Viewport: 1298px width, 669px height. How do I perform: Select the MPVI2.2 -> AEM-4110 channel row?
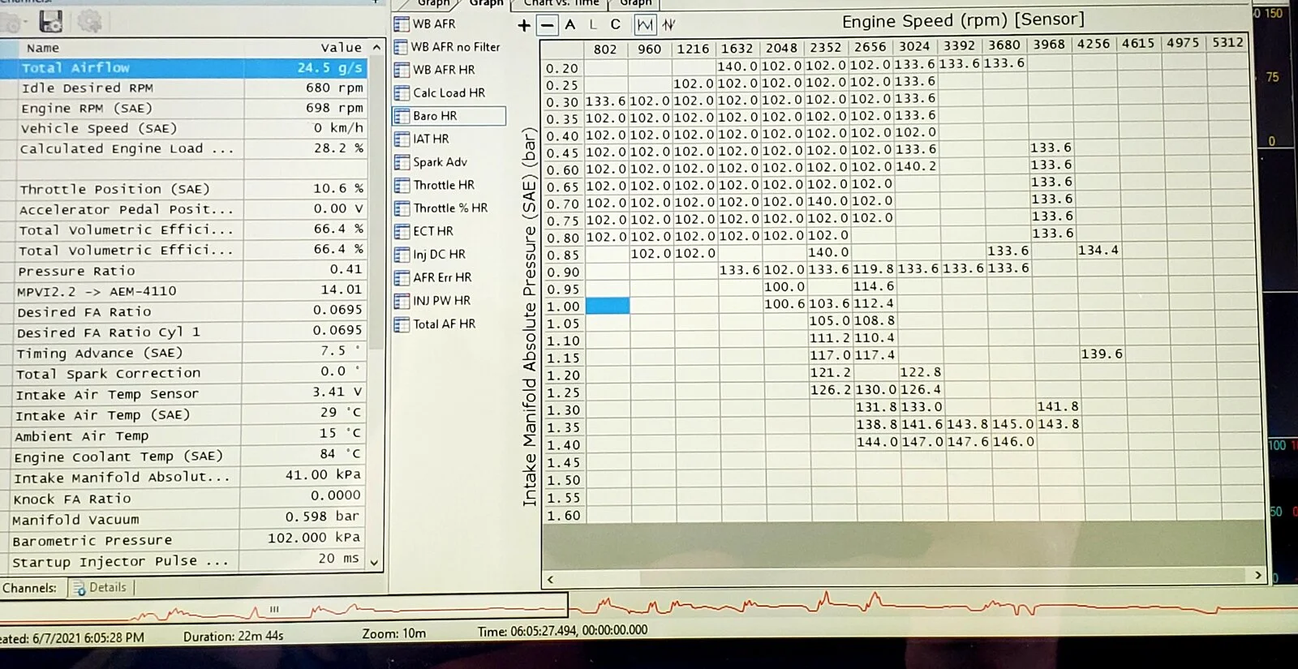pyautogui.click(x=184, y=291)
